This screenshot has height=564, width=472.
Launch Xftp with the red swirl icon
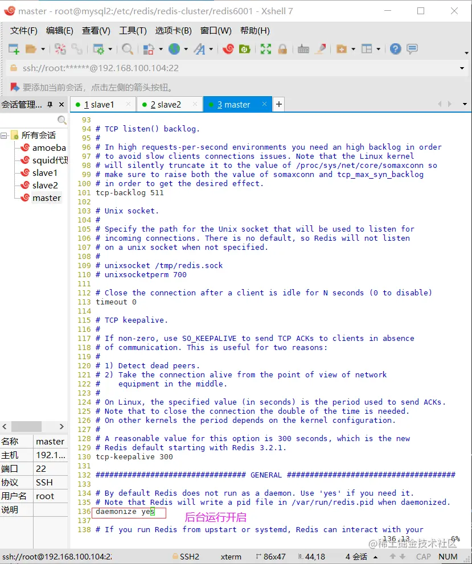pos(228,49)
